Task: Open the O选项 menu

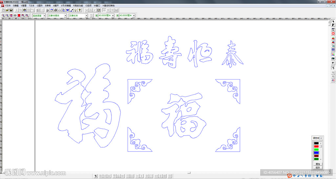Action: [x=88, y=6]
